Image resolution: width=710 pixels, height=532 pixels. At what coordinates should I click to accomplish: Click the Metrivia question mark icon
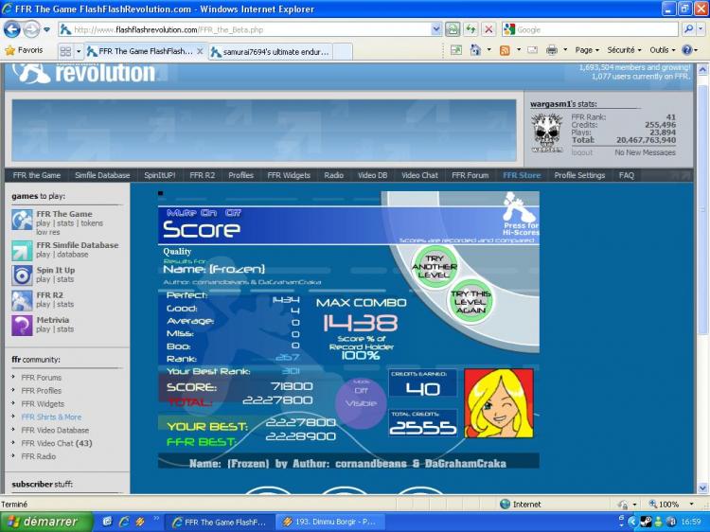(22, 325)
